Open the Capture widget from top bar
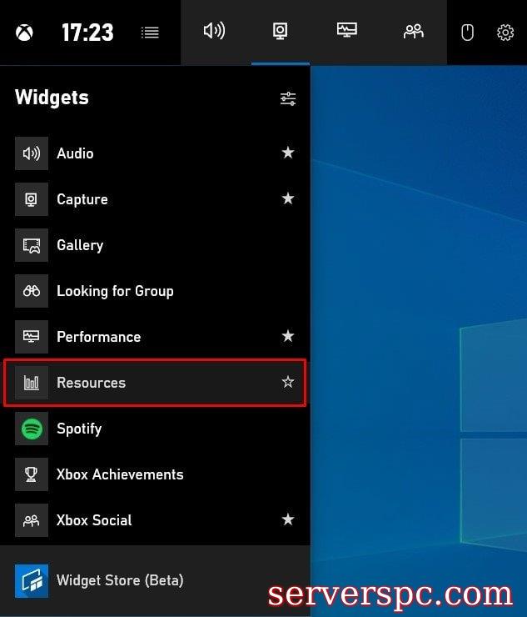Viewport: 527px width, 617px height. 281,32
